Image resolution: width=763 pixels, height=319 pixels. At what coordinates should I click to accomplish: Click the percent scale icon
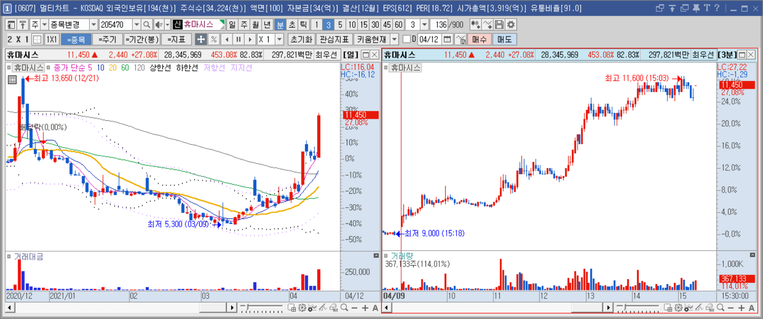coord(214,39)
